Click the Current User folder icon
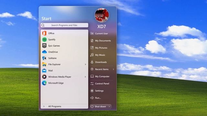This screenshot has width=207, height=116. pos(92,34)
